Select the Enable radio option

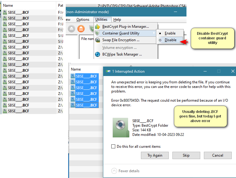pyautogui.click(x=170, y=33)
